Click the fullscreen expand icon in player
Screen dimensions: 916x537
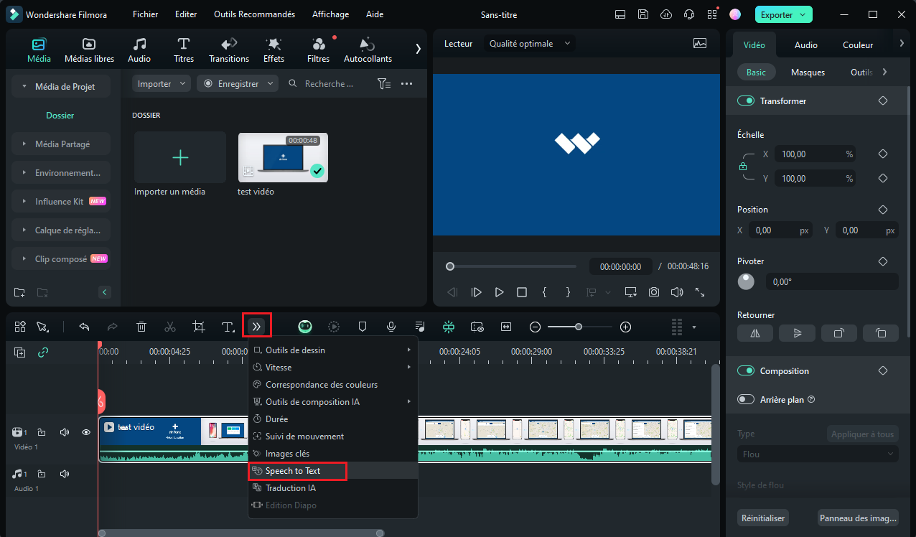700,292
